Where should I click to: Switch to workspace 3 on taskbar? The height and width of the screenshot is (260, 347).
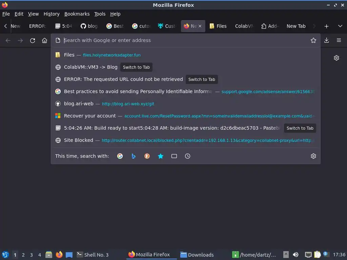(x=32, y=255)
